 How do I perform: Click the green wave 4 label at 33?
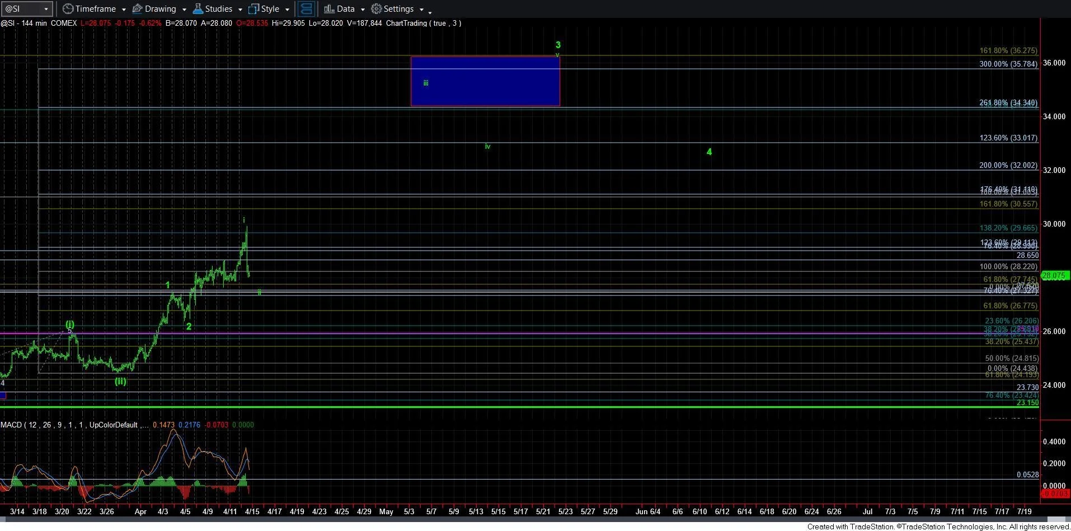(709, 152)
